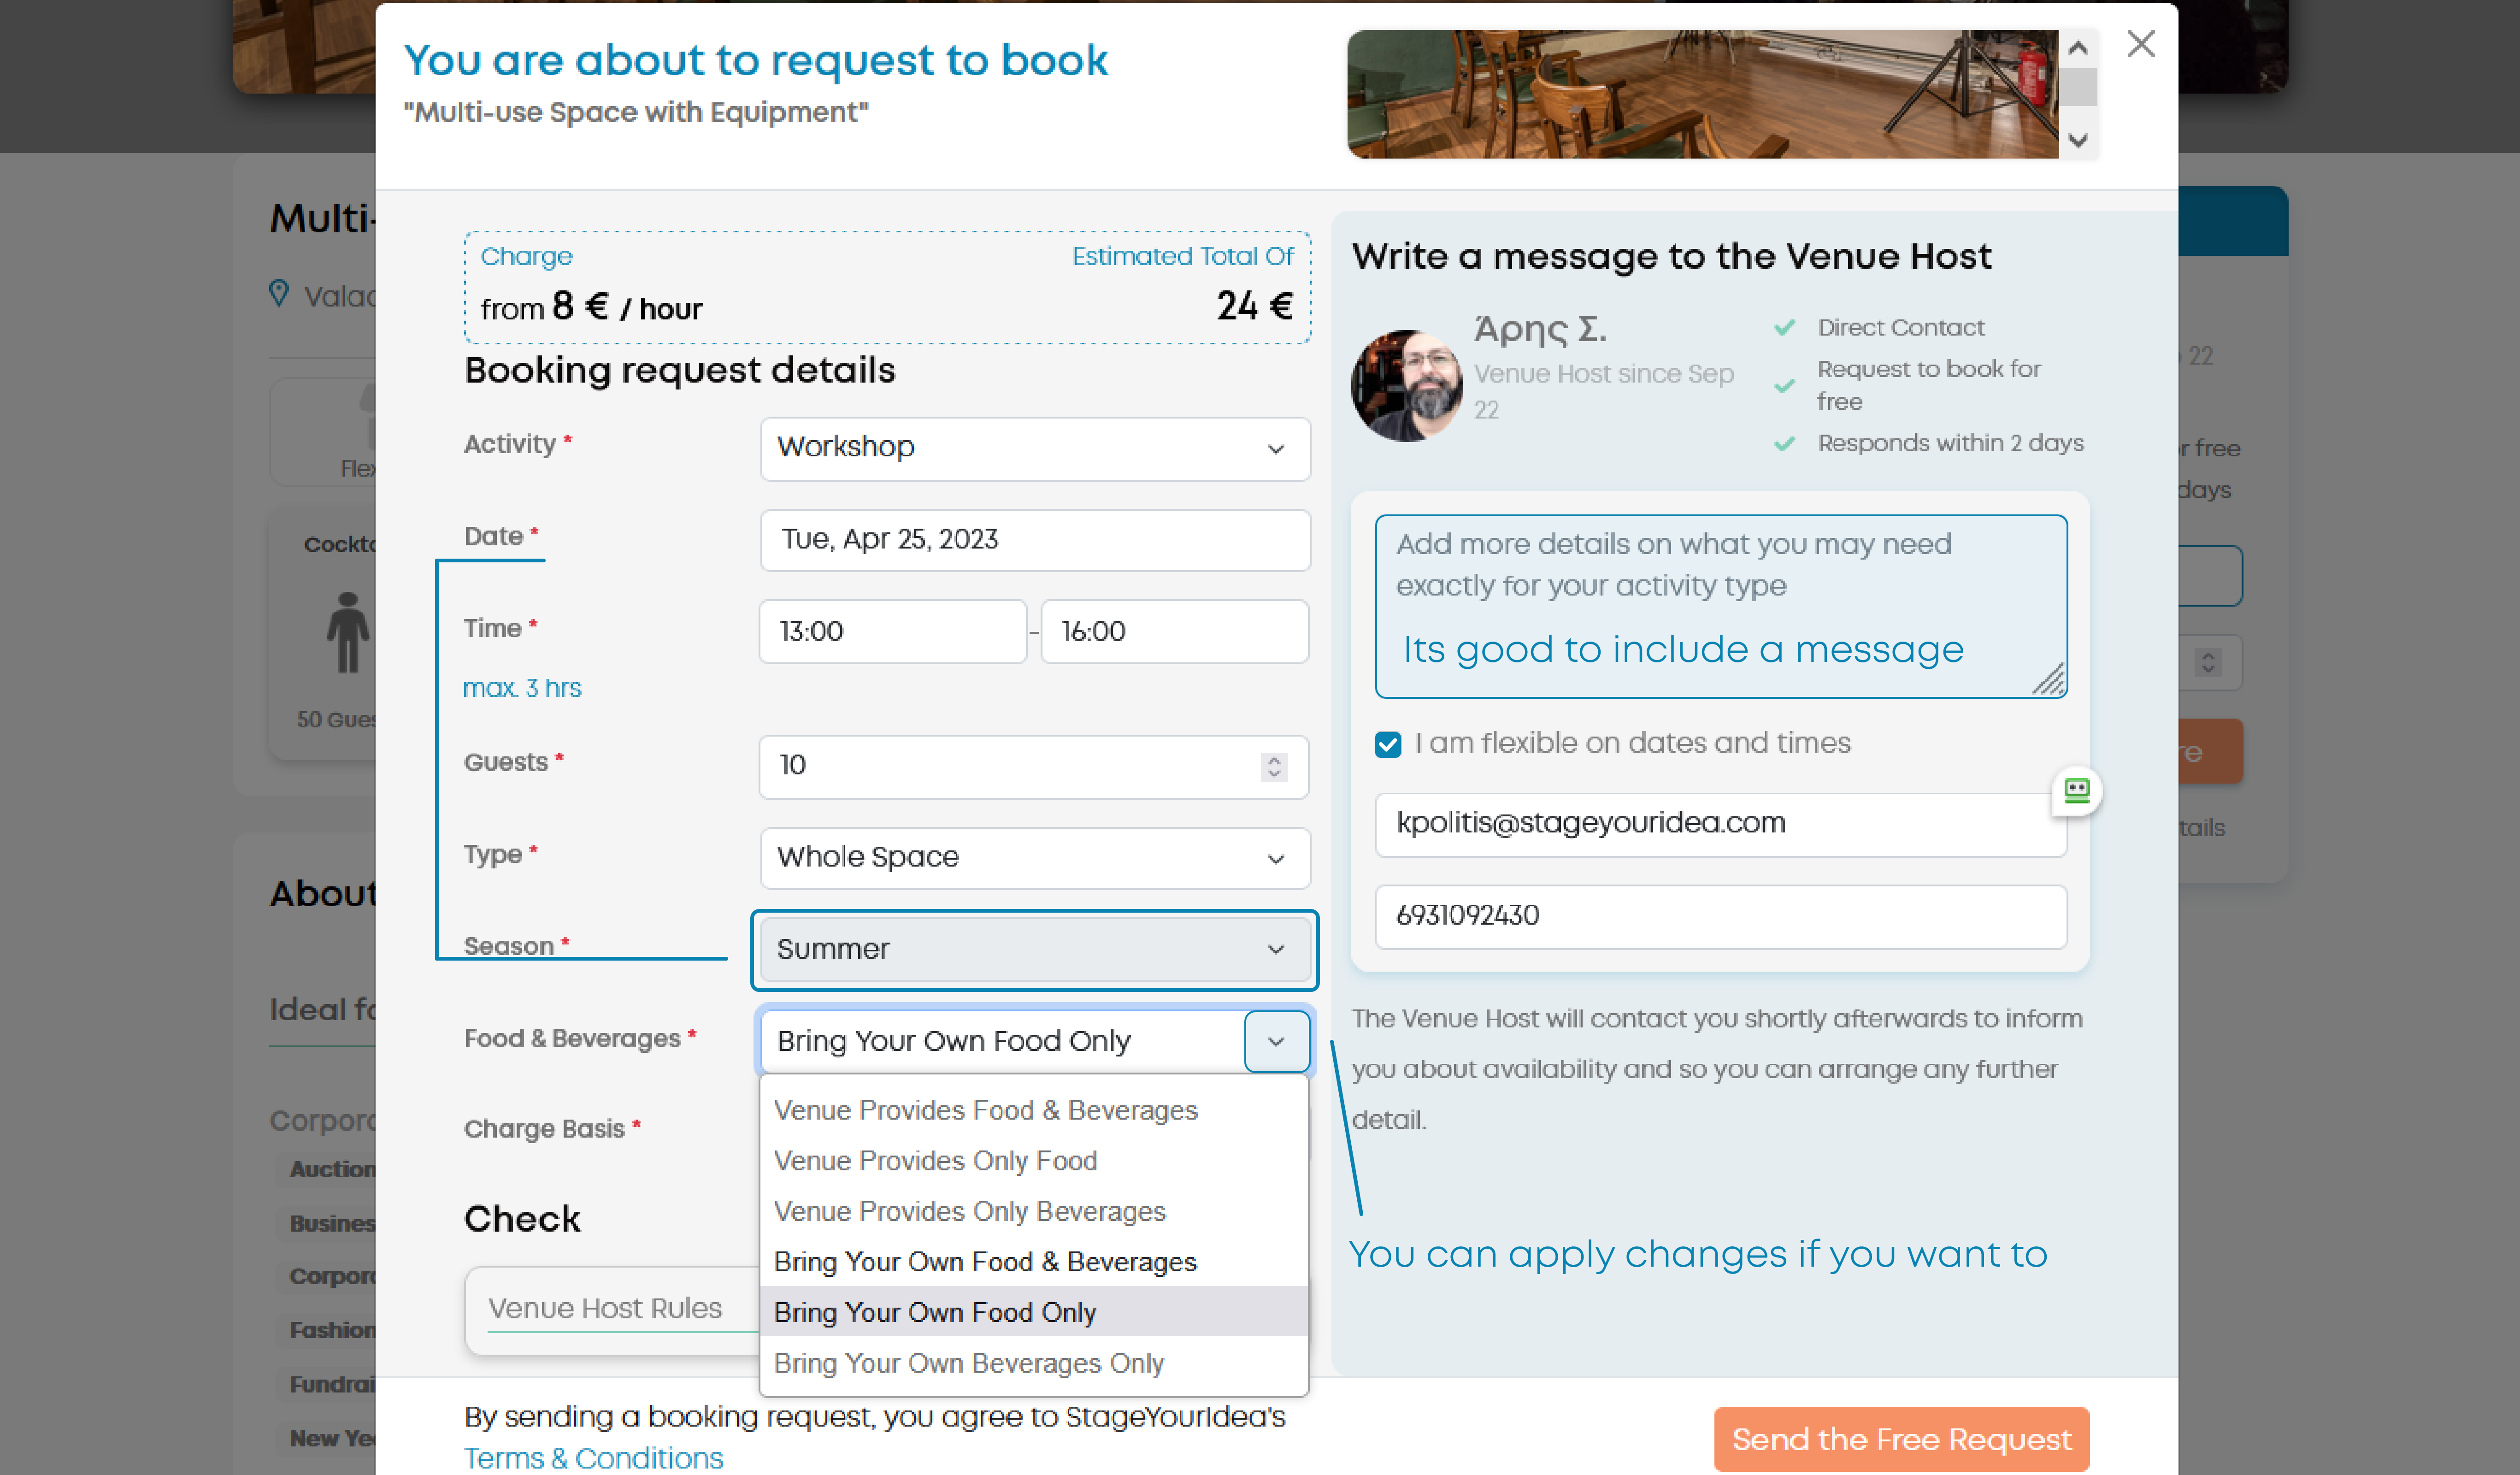Click the green password manager icon

2076,791
